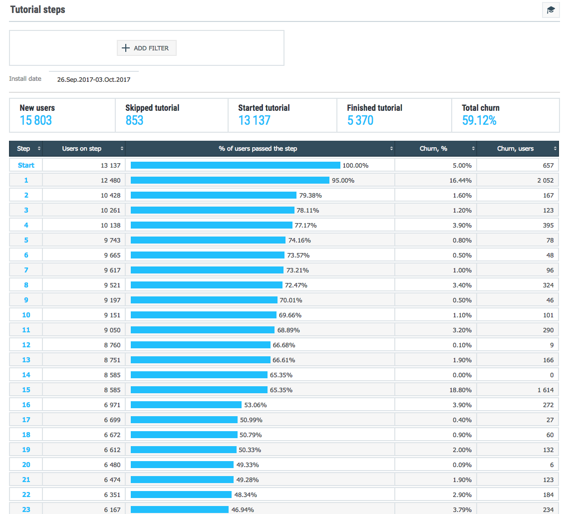This screenshot has height=514, width=563.
Task: Open the Start step link
Action: pos(26,165)
